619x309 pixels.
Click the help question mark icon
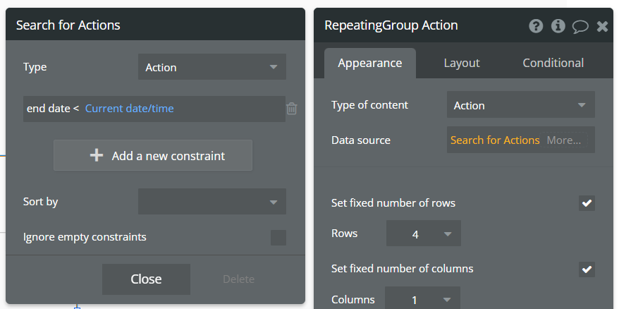pyautogui.click(x=537, y=26)
